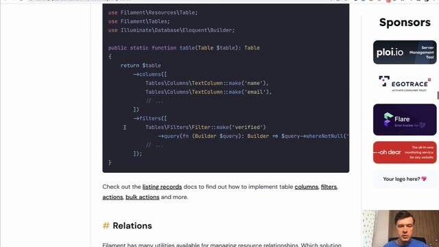The image size is (439, 247).
Task: Click the oh dear sponsor banner
Action: click(x=405, y=152)
